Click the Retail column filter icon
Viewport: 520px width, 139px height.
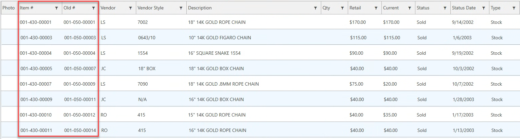tap(376, 8)
